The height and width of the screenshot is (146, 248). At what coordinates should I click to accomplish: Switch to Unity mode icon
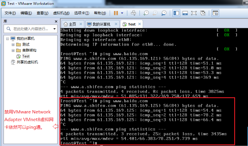[203, 13]
